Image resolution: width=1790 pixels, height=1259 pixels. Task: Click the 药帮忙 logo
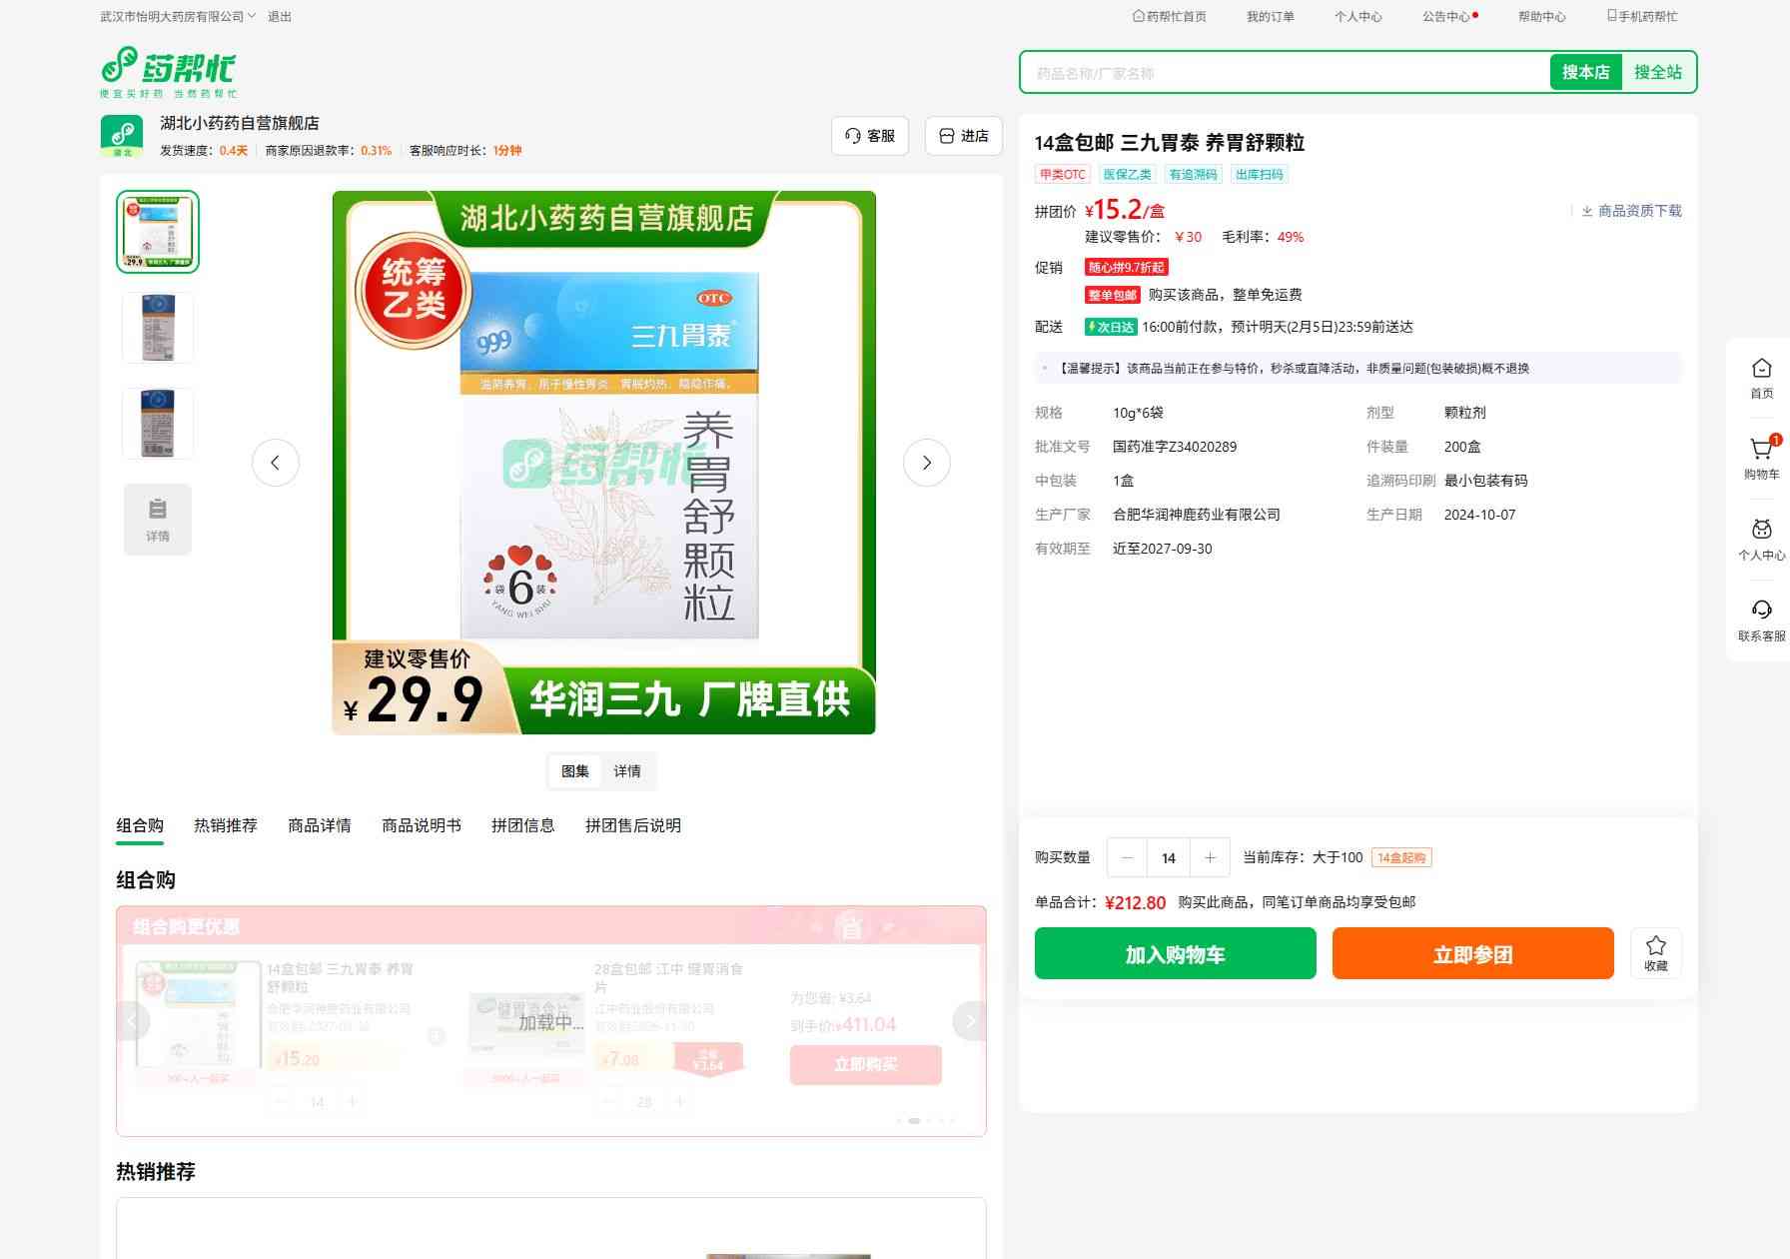click(169, 71)
